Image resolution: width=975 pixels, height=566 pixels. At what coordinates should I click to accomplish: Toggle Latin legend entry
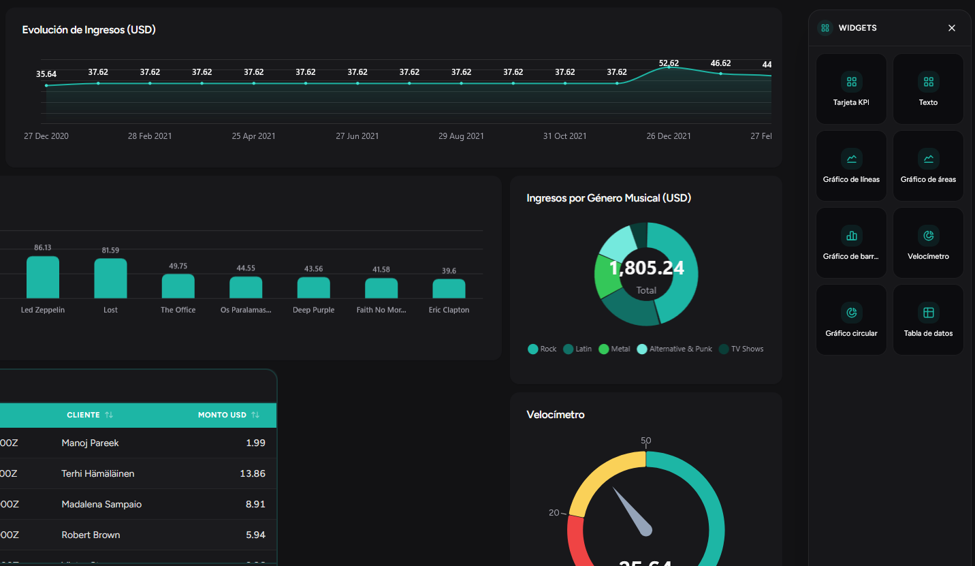[577, 349]
